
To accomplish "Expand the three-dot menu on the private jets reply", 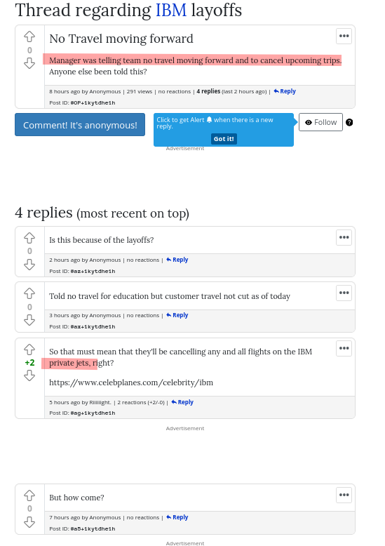I will 344,348.
